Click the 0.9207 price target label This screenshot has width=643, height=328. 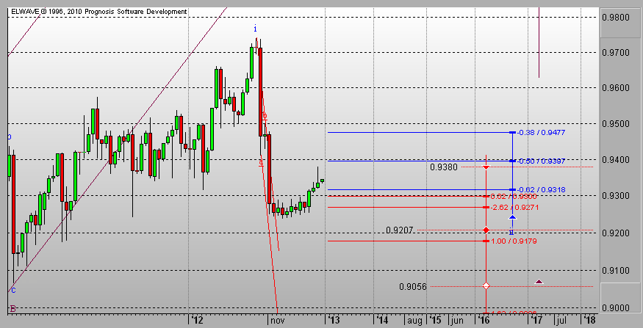click(x=400, y=230)
